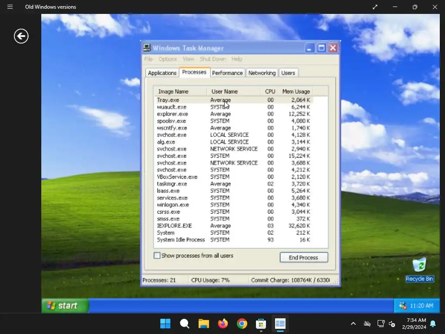Select the IEXPLORE.EXE process
Viewport: 445px width, 334px height.
(x=234, y=226)
